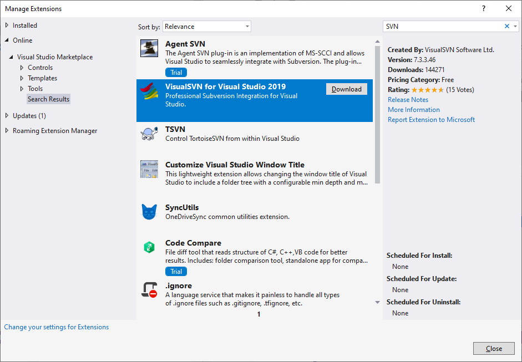Select the Tools tree label
Viewport: 522px width, 362px height.
[x=36, y=89]
